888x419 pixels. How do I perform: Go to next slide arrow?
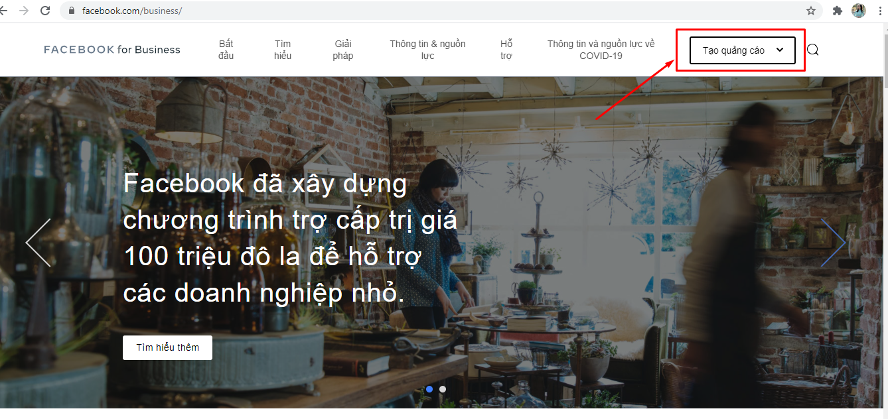tap(833, 243)
